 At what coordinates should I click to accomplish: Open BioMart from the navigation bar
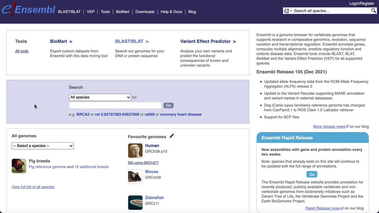[x=123, y=12]
